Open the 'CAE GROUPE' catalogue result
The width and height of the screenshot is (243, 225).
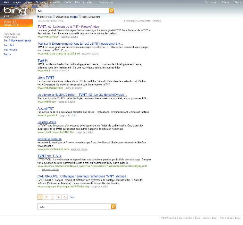[82, 176]
